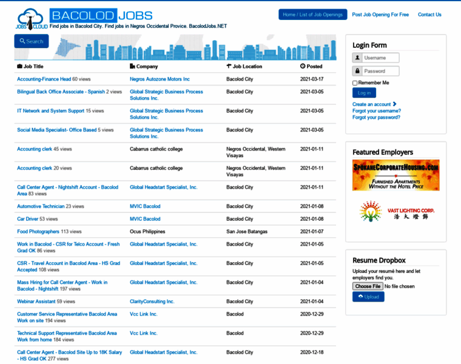
Task: Click the Log in button
Action: tap(364, 93)
